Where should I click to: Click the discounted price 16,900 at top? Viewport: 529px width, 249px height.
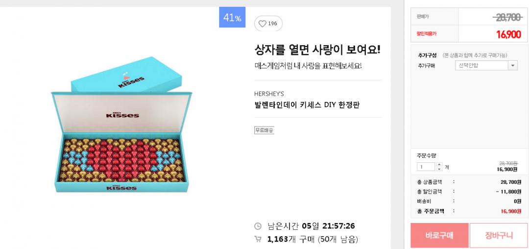click(508, 34)
